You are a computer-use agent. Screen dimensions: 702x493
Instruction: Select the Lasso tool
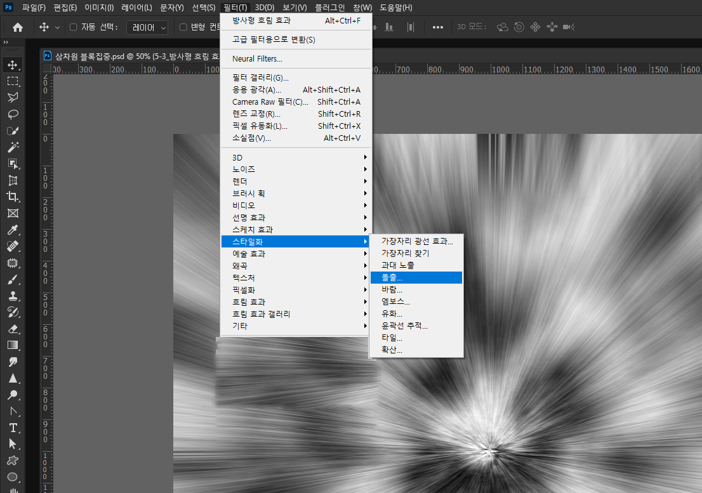click(13, 114)
